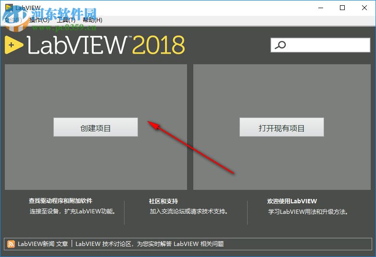
Task: Click text 学习LabVIEW用法和升级方法。
Action: (308, 211)
